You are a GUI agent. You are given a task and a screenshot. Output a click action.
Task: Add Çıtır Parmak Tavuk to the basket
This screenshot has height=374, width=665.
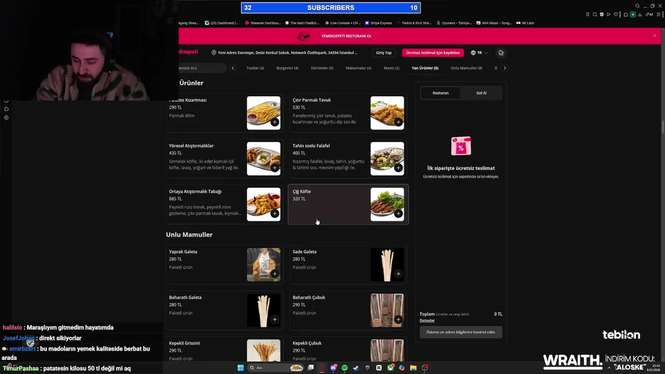point(398,122)
